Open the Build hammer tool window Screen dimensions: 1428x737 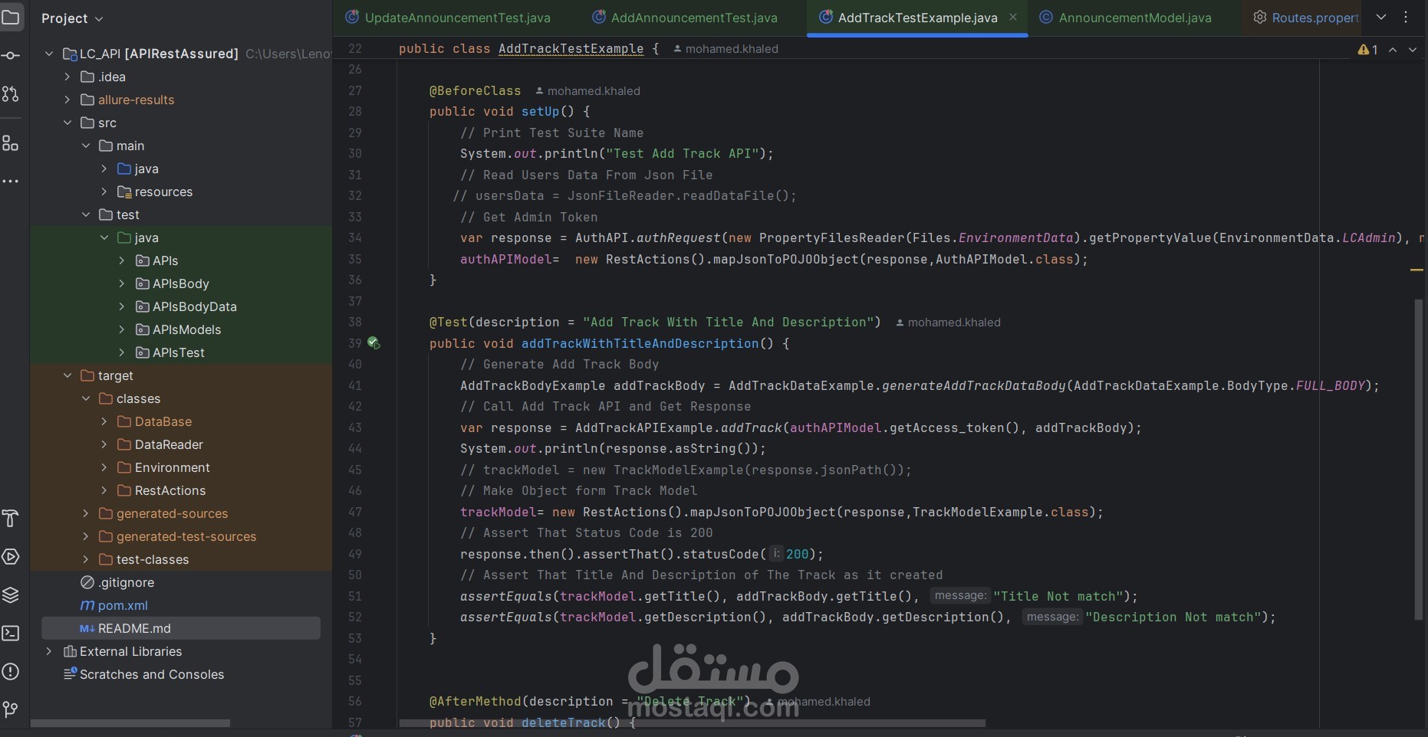tap(11, 519)
